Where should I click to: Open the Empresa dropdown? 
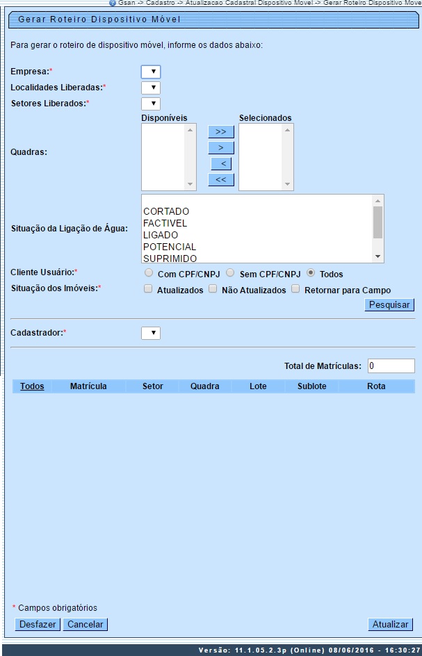(151, 72)
